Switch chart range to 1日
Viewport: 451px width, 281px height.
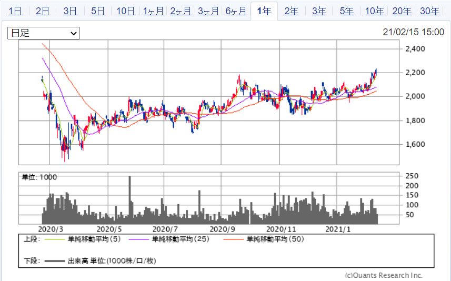[15, 11]
